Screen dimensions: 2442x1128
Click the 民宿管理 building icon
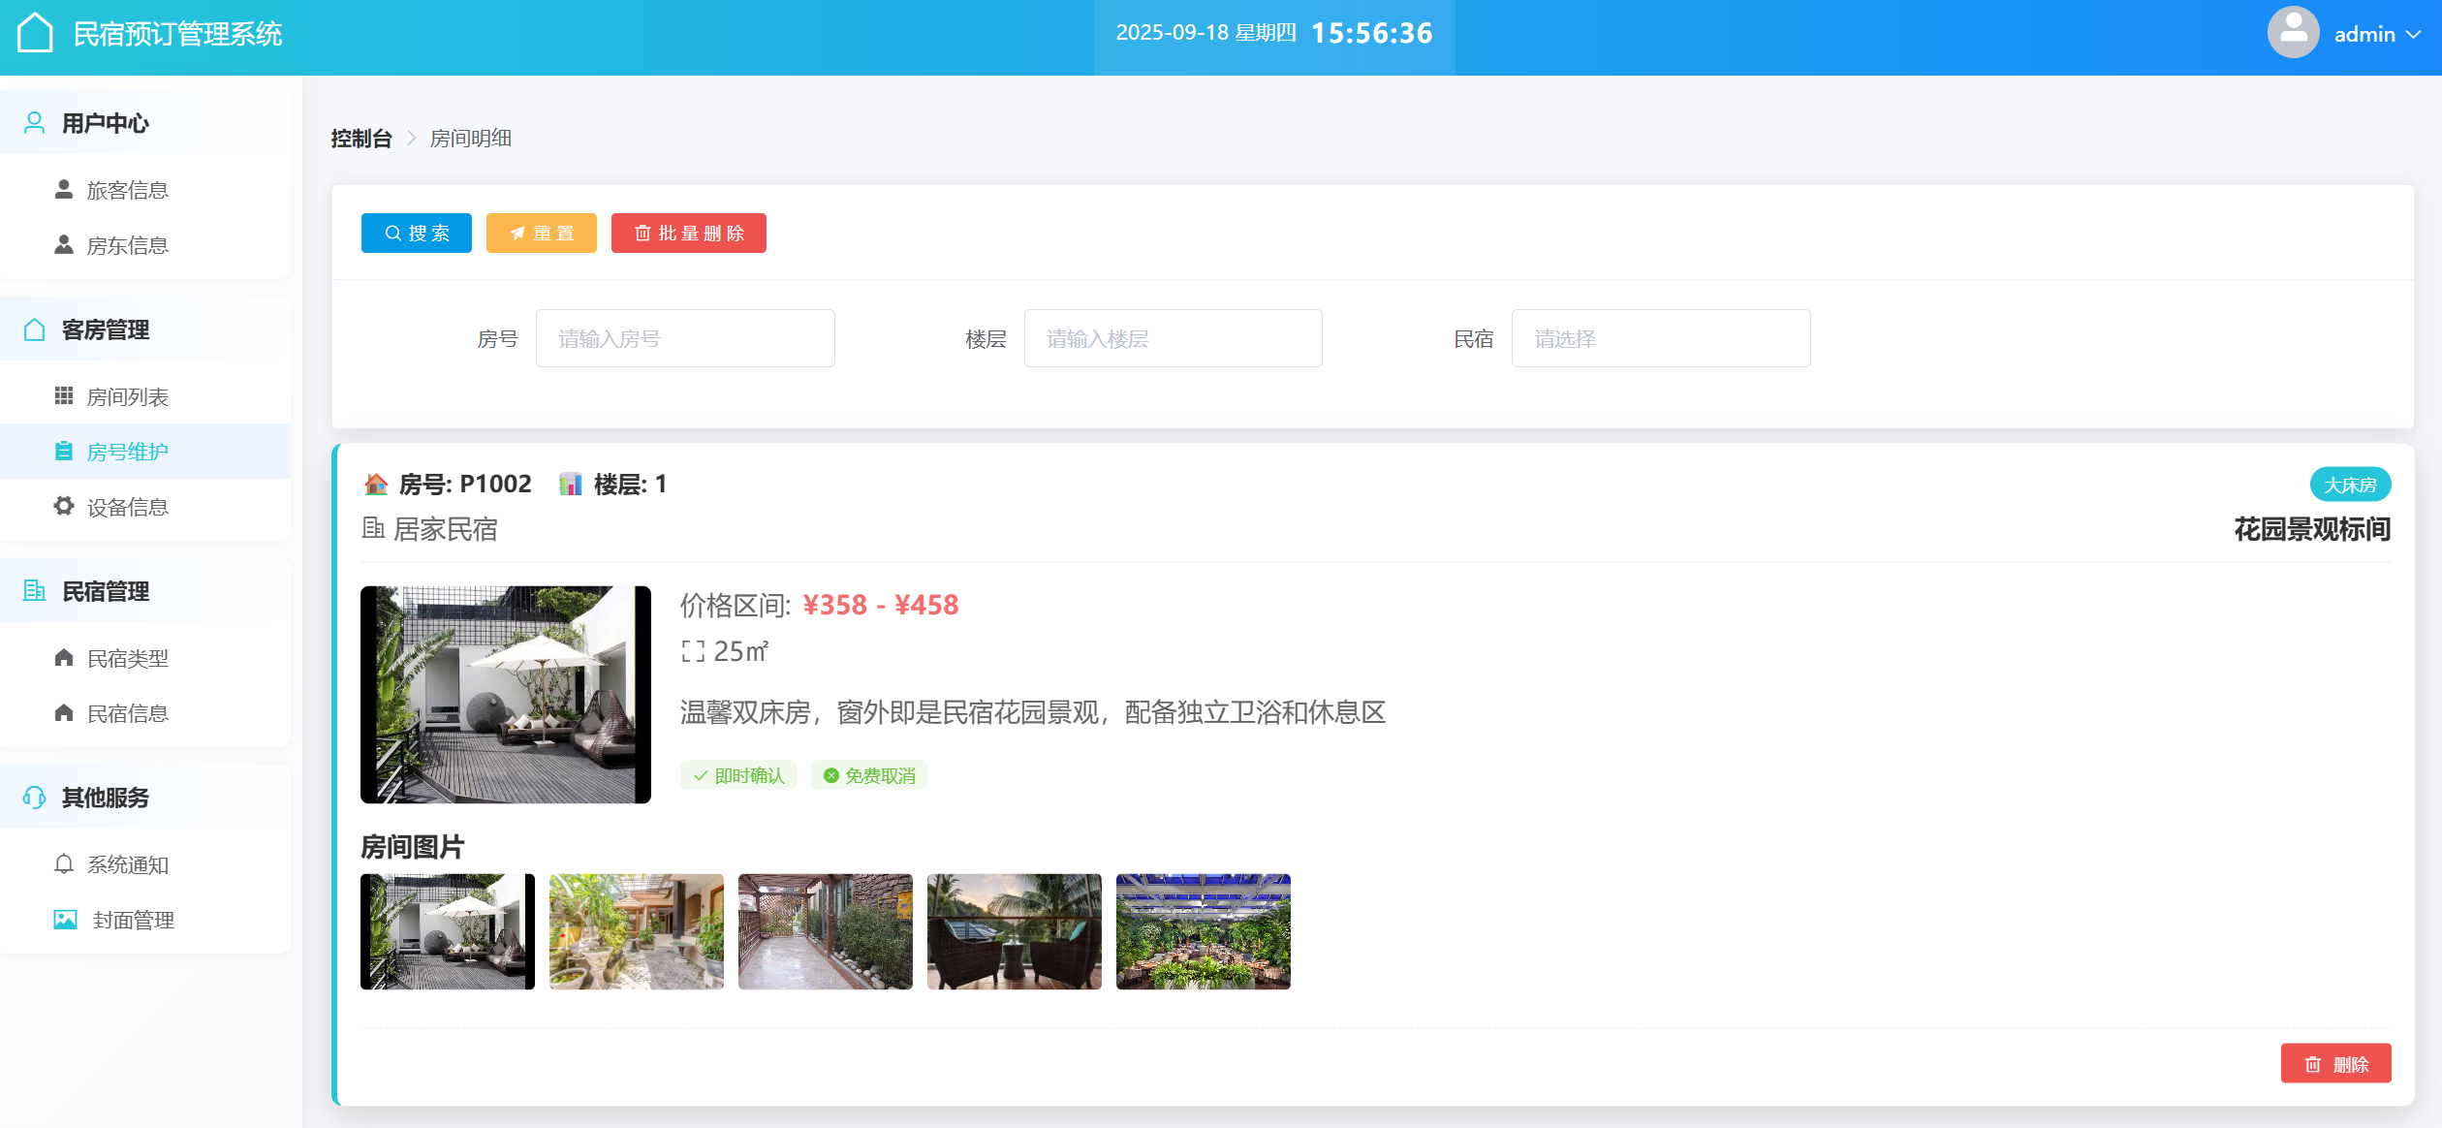(34, 591)
